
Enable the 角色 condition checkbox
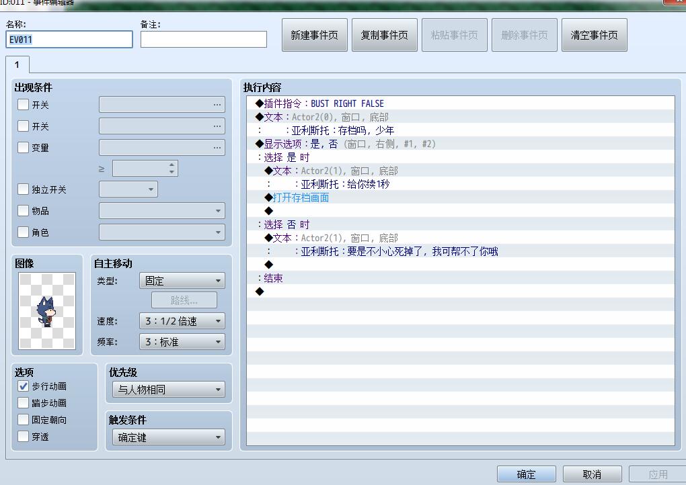(x=23, y=232)
